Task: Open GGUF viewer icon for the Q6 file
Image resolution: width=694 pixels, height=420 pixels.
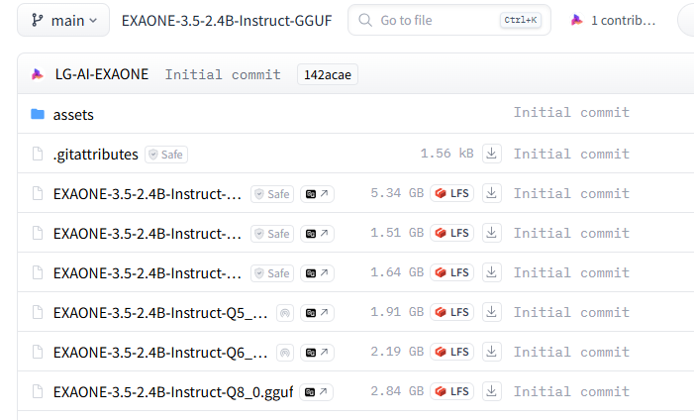Action: (x=317, y=353)
